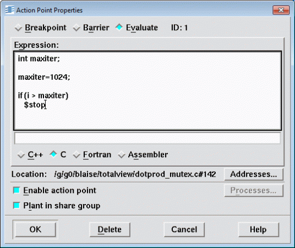This screenshot has width=295, height=248.
Task: Click the TotalView title bar icon
Action: (9, 10)
